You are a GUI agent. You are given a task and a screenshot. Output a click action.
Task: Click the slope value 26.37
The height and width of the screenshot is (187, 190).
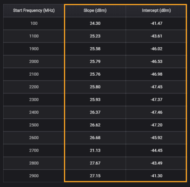(95, 112)
